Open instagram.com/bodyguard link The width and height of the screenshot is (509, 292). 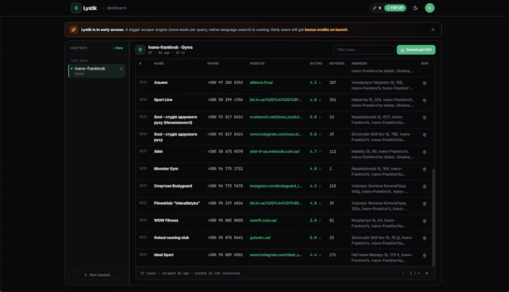point(275,186)
